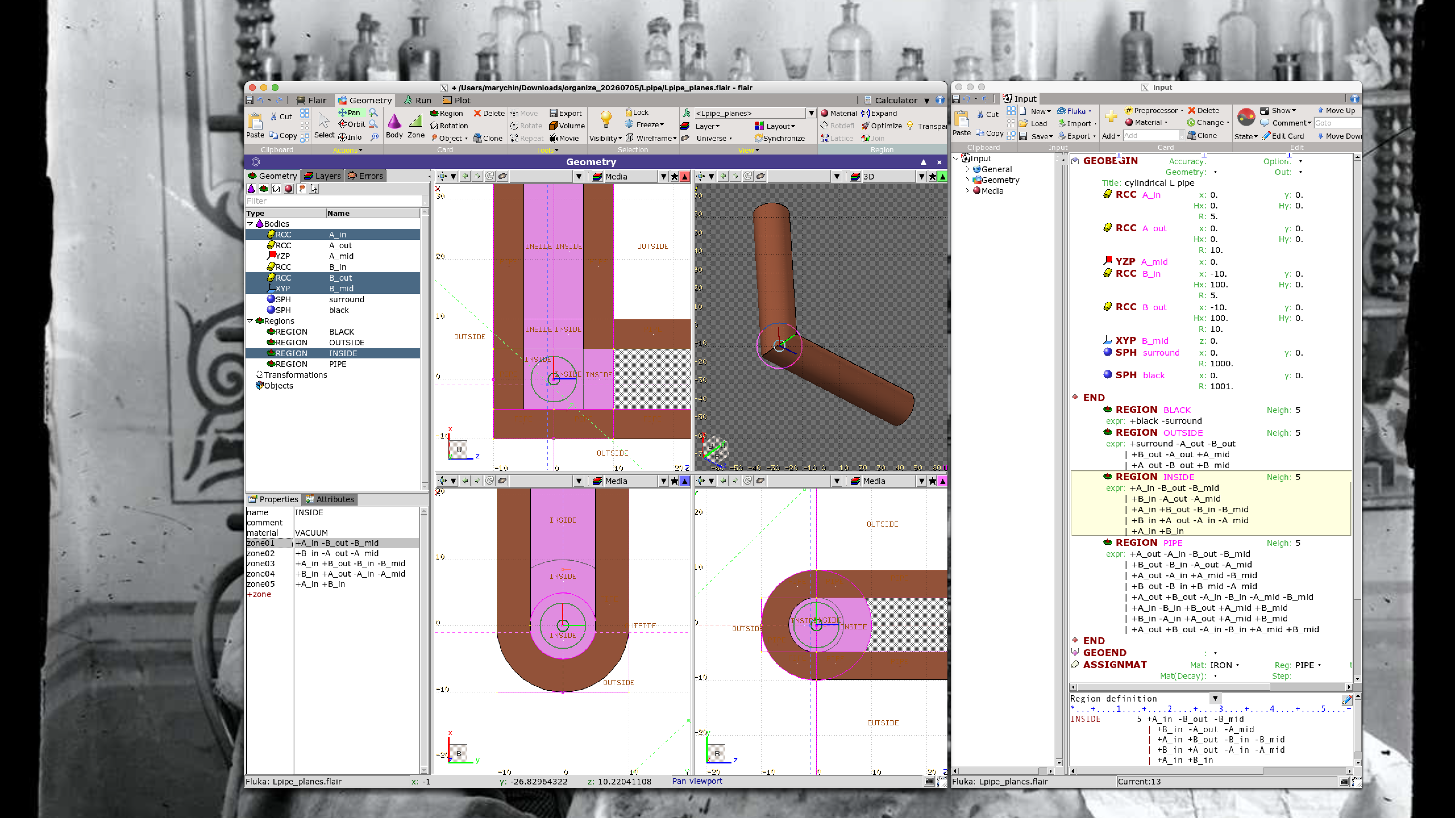Click the horizontal scrollbar under card list
1455x818 pixels.
(x=1211, y=687)
